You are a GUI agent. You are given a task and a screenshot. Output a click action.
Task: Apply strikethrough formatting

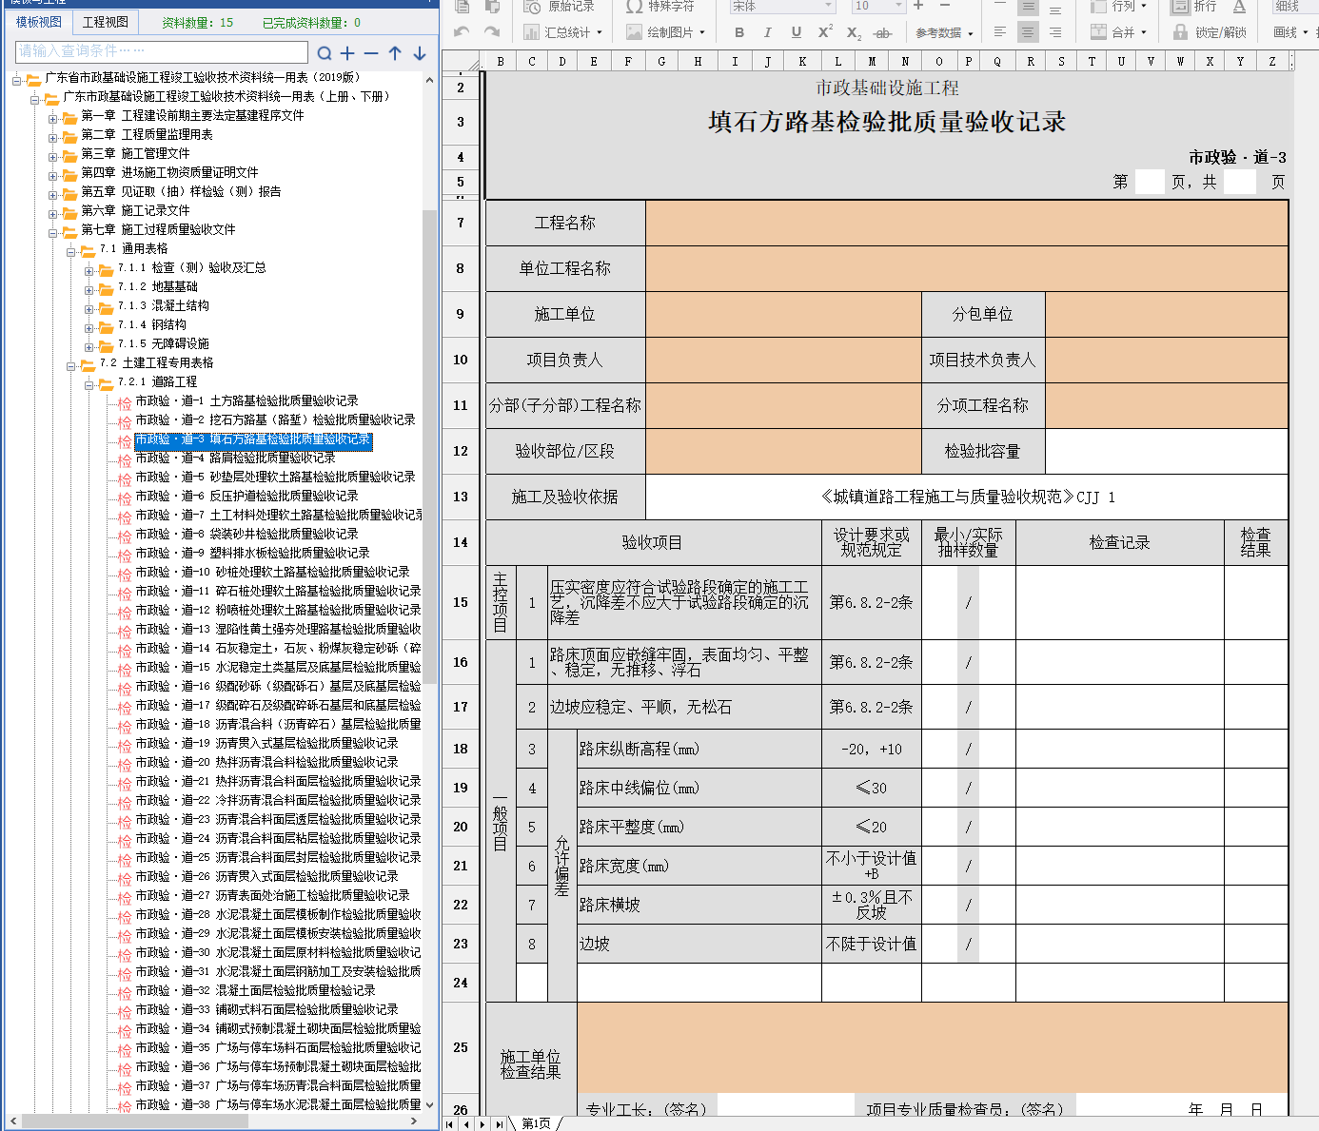[x=882, y=32]
